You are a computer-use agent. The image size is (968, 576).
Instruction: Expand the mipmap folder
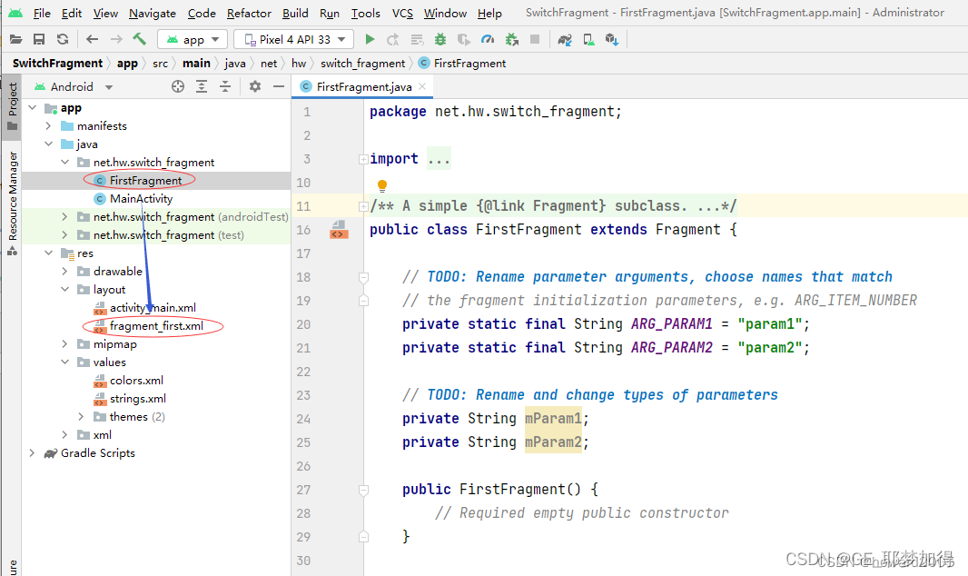tap(64, 343)
